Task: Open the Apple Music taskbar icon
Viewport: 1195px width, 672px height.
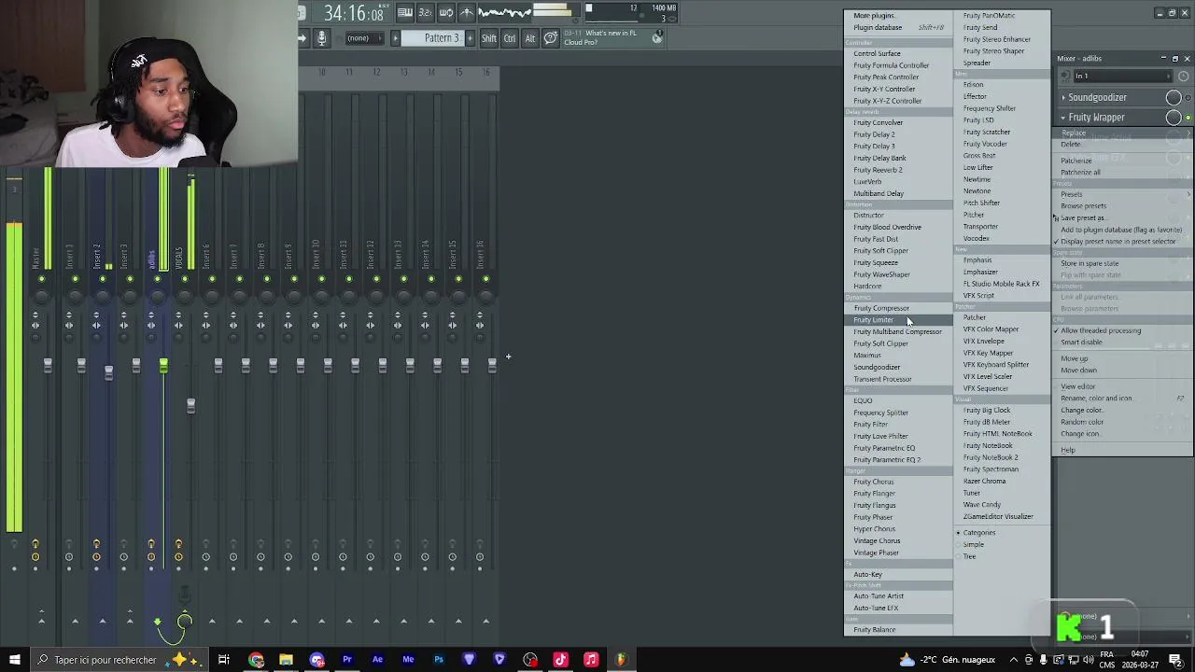Action: [591, 660]
